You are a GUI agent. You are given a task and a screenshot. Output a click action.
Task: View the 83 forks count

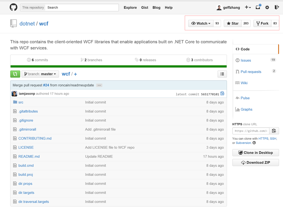tap(275, 23)
